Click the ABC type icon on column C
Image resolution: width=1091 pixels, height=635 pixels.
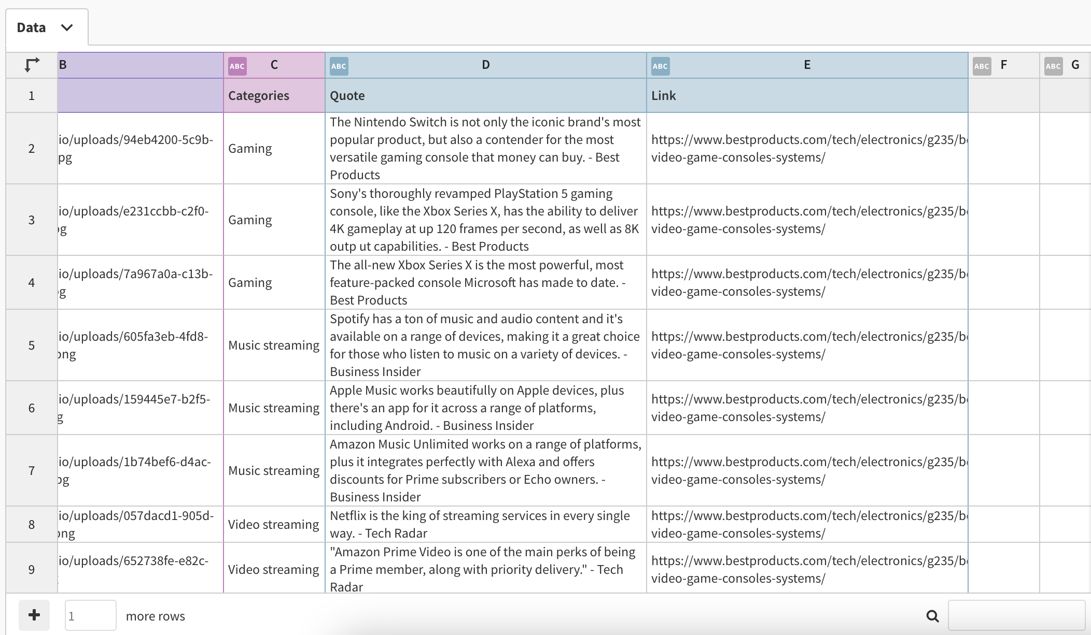click(x=237, y=66)
